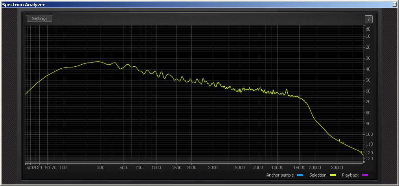This screenshot has width=399, height=186.
Task: Click the 10 dB scale label
Action: (368, 36)
